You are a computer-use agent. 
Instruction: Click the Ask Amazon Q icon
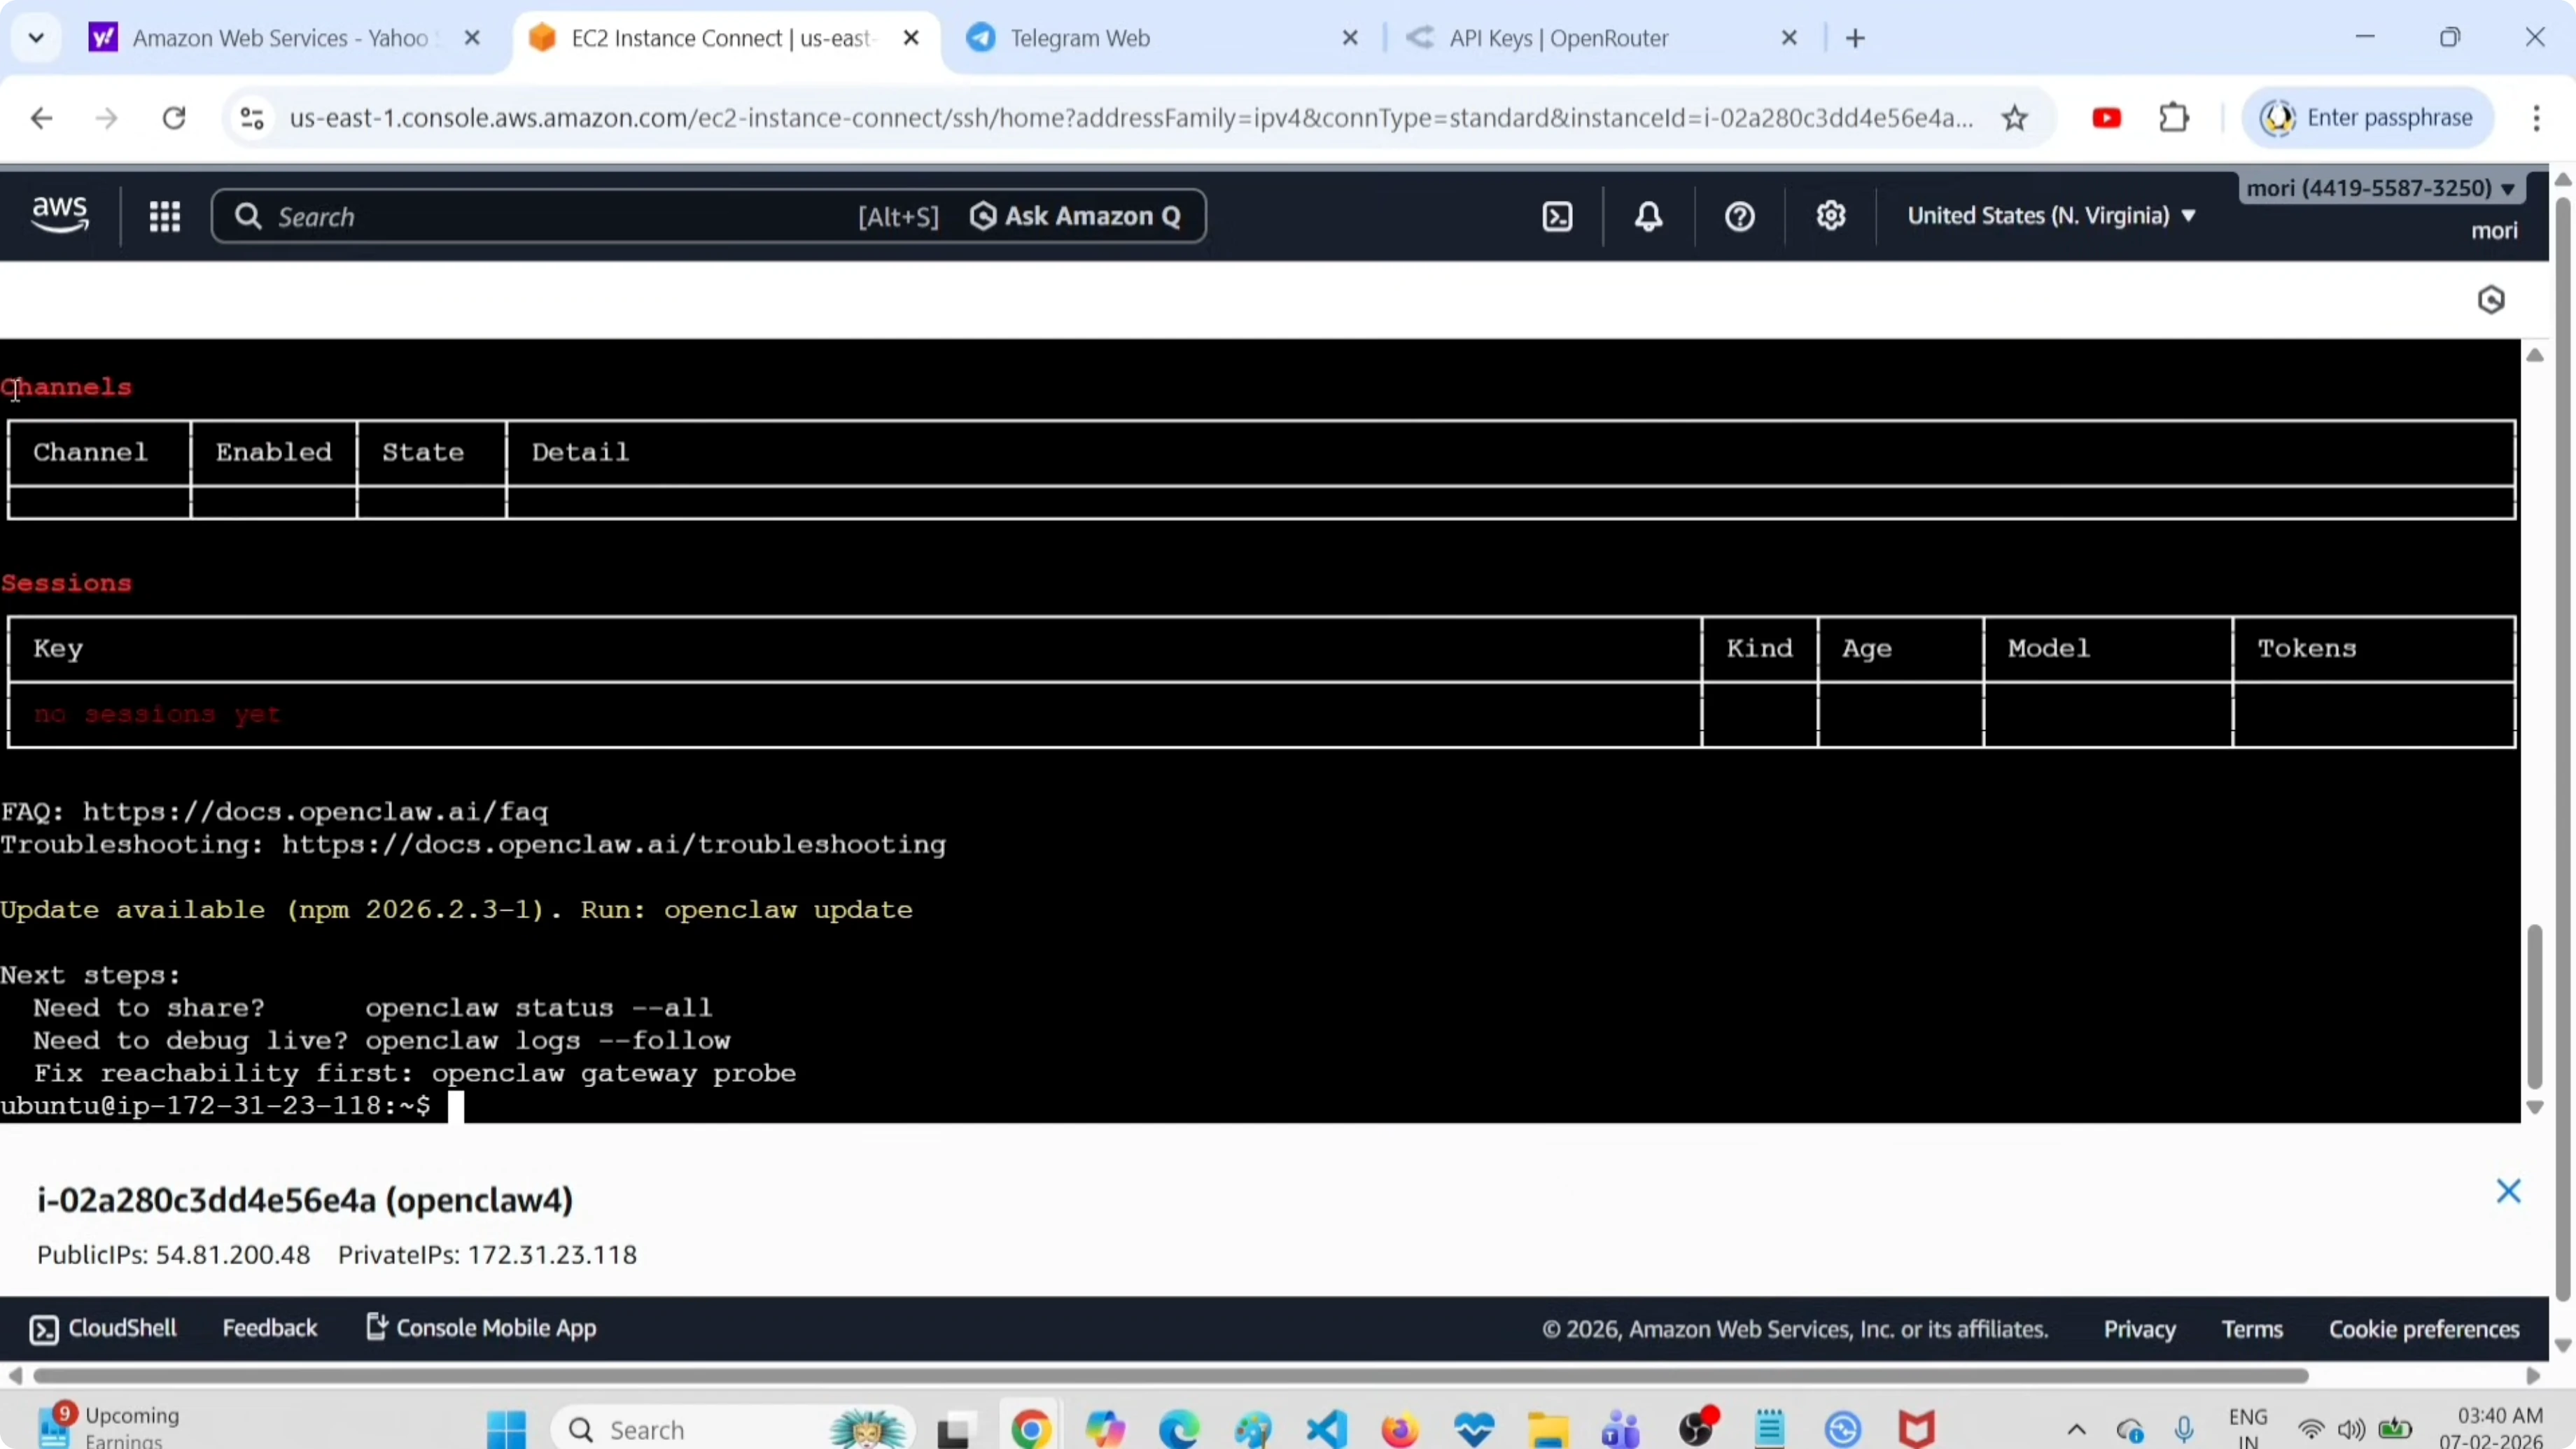pyautogui.click(x=984, y=216)
